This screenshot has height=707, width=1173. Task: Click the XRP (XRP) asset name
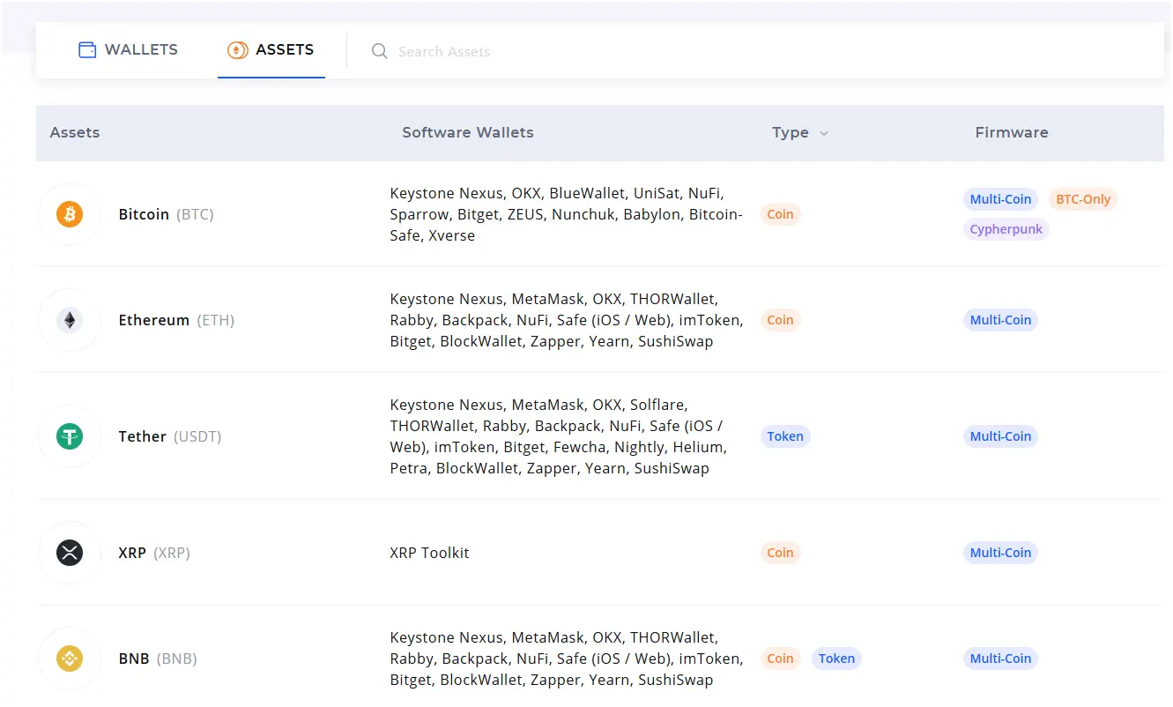click(154, 553)
